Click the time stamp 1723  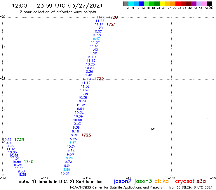point(86,135)
